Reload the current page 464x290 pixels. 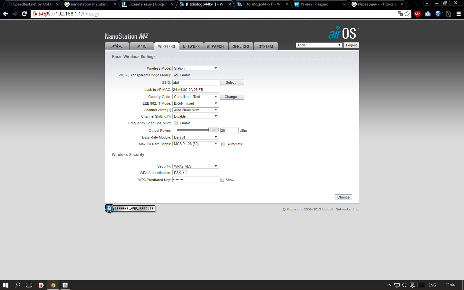[x=24, y=14]
